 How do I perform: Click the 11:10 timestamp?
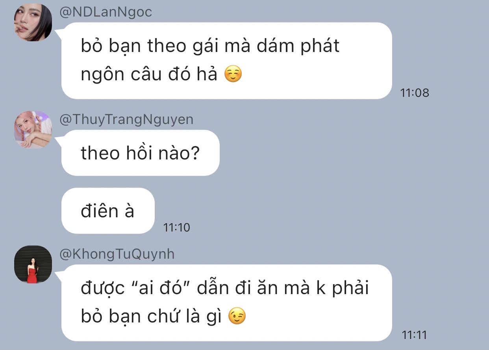(177, 228)
